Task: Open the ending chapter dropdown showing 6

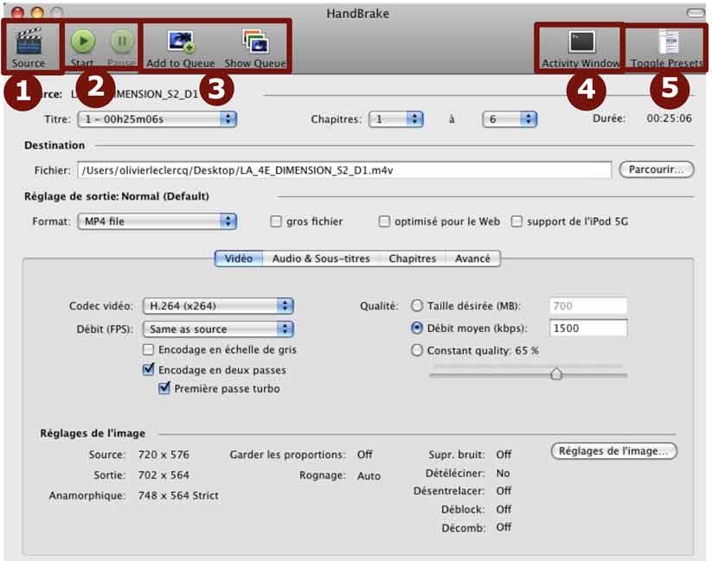Action: 510,119
